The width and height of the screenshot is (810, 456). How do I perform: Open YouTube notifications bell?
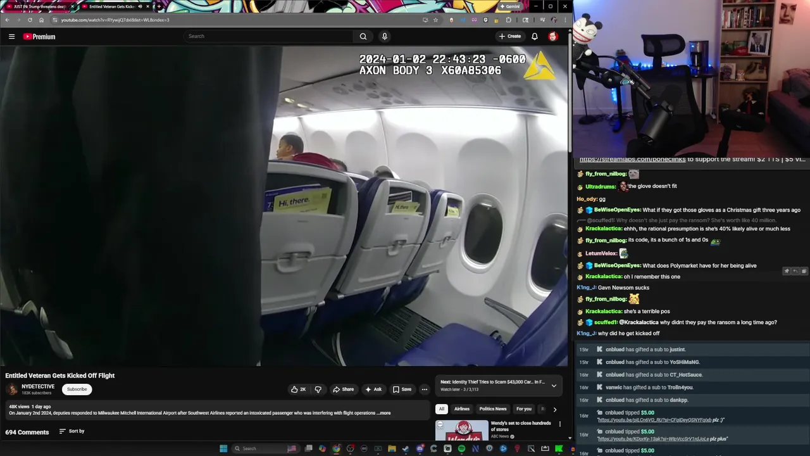coord(535,36)
